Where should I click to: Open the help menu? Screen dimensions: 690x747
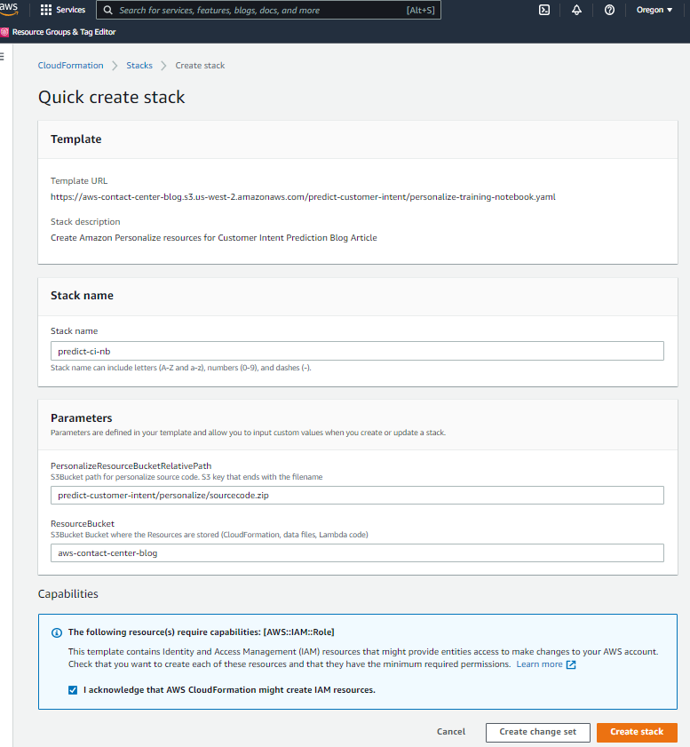tap(608, 10)
